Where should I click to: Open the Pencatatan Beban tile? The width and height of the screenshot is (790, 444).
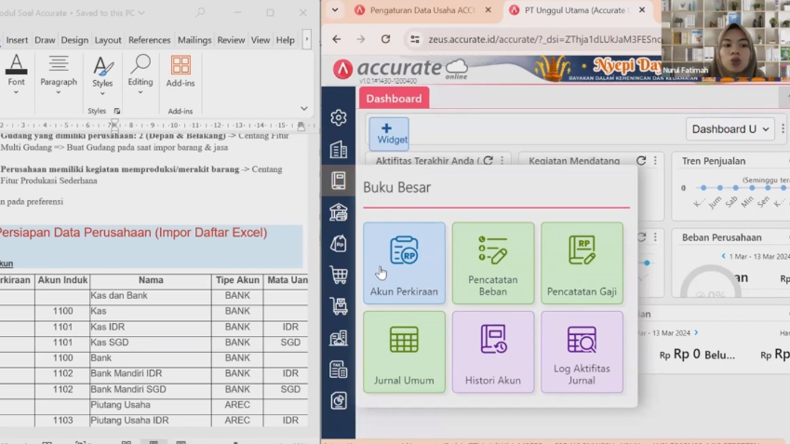tap(493, 263)
